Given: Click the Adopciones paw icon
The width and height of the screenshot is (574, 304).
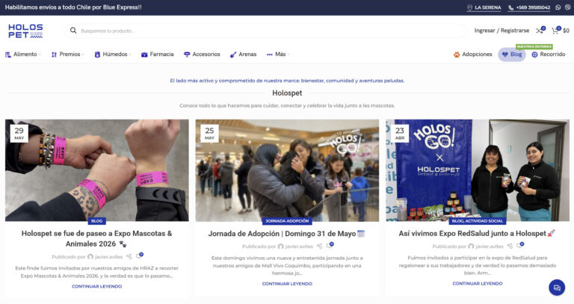Looking at the screenshot, I should pos(457,55).
